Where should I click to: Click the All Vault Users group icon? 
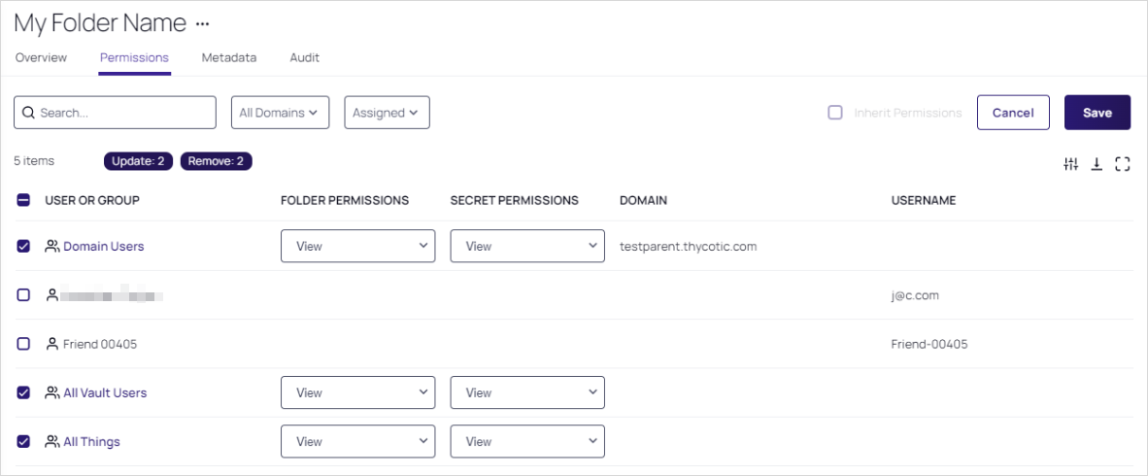[x=52, y=393]
